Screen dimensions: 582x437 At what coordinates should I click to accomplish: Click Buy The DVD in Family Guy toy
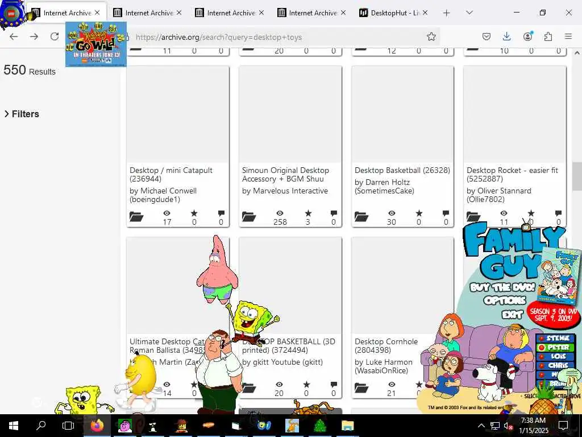(x=502, y=287)
